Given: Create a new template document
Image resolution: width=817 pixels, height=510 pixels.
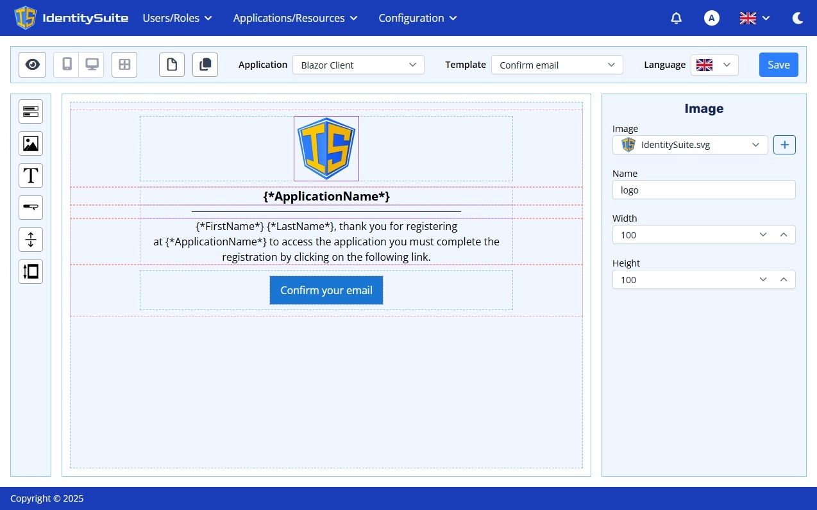Looking at the screenshot, I should click(x=171, y=64).
